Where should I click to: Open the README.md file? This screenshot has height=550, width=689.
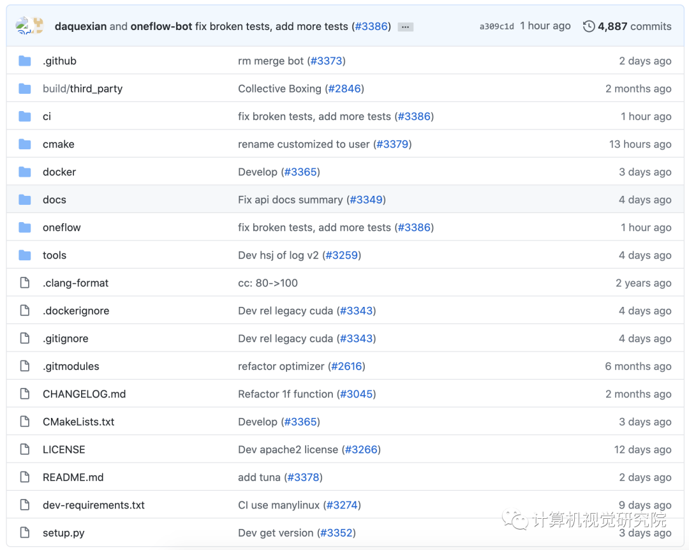click(x=73, y=477)
